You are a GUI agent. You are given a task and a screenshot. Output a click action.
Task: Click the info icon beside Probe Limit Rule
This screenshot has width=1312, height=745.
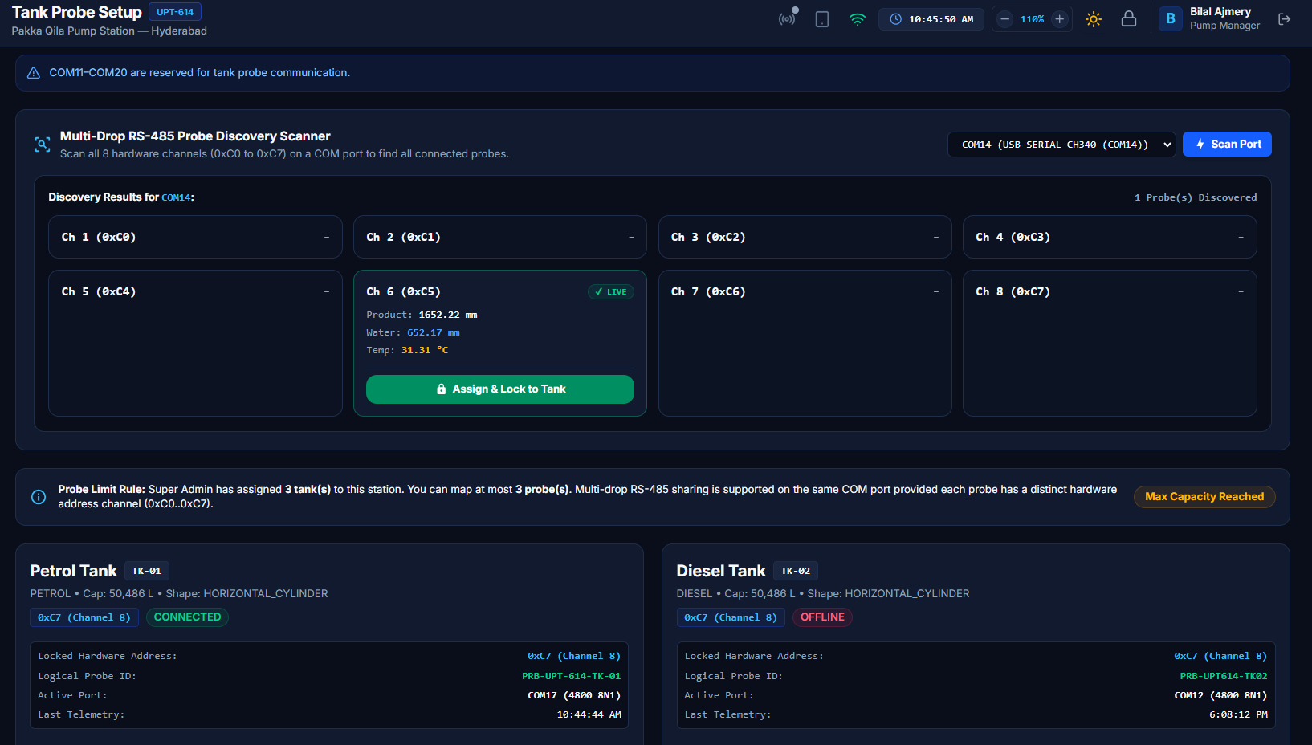coord(39,497)
